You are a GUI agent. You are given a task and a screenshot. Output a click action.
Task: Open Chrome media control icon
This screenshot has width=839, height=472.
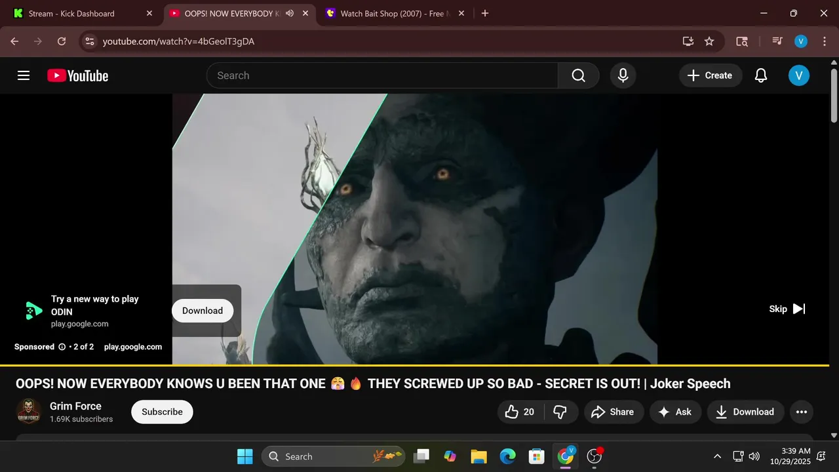(x=777, y=41)
